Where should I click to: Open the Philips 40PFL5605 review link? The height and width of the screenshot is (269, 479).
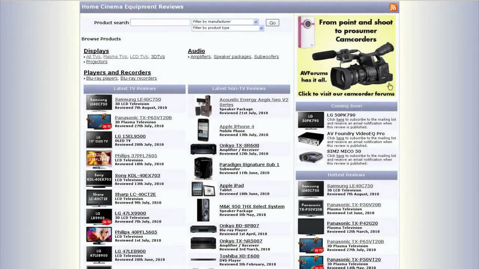[136, 232]
